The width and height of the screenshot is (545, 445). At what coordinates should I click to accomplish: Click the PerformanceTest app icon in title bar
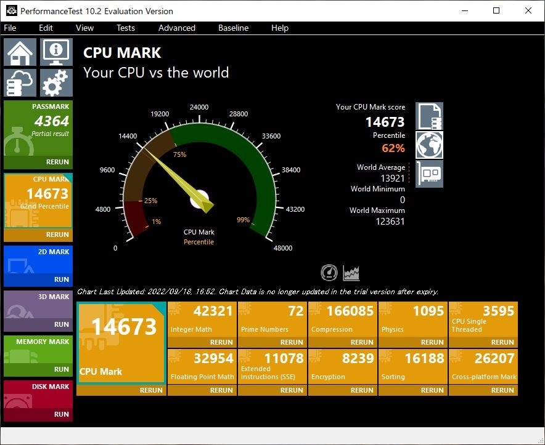coord(12,10)
